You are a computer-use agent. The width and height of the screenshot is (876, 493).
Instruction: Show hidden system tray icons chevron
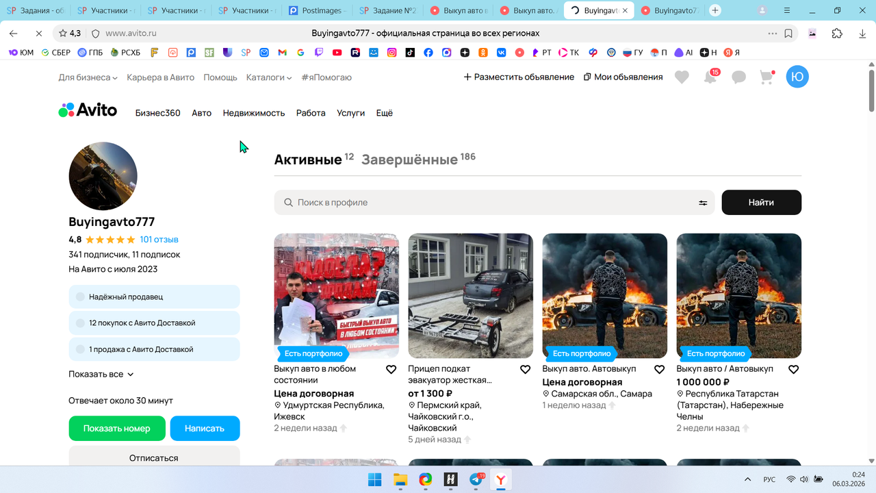tap(747, 479)
